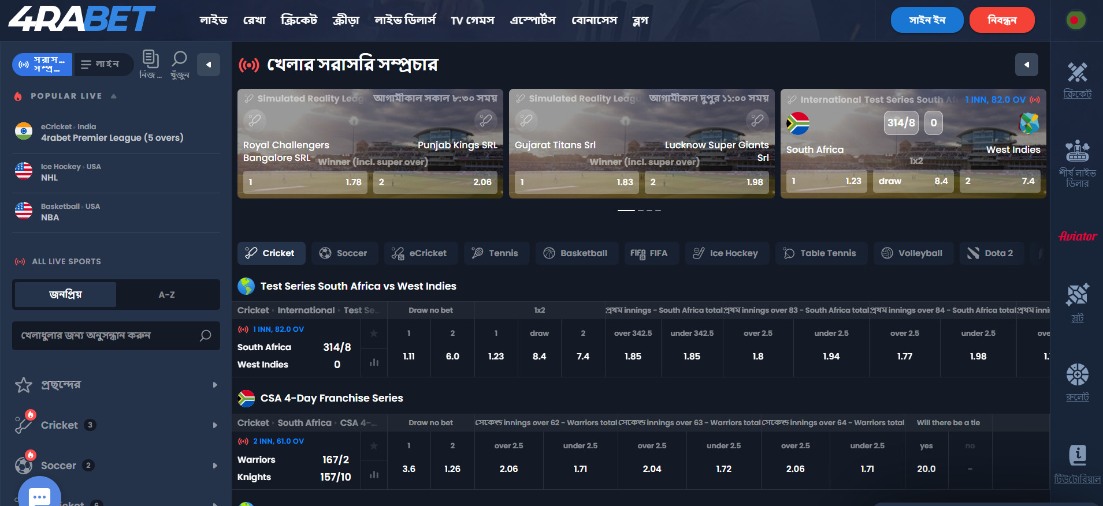Switch to the live broadcast toggle
Viewport: 1103px width, 506px height.
42,65
